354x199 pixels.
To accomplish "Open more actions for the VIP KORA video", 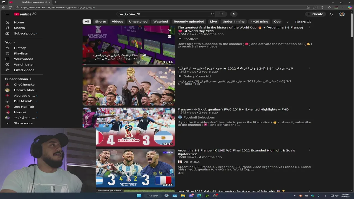I will click(309, 150).
